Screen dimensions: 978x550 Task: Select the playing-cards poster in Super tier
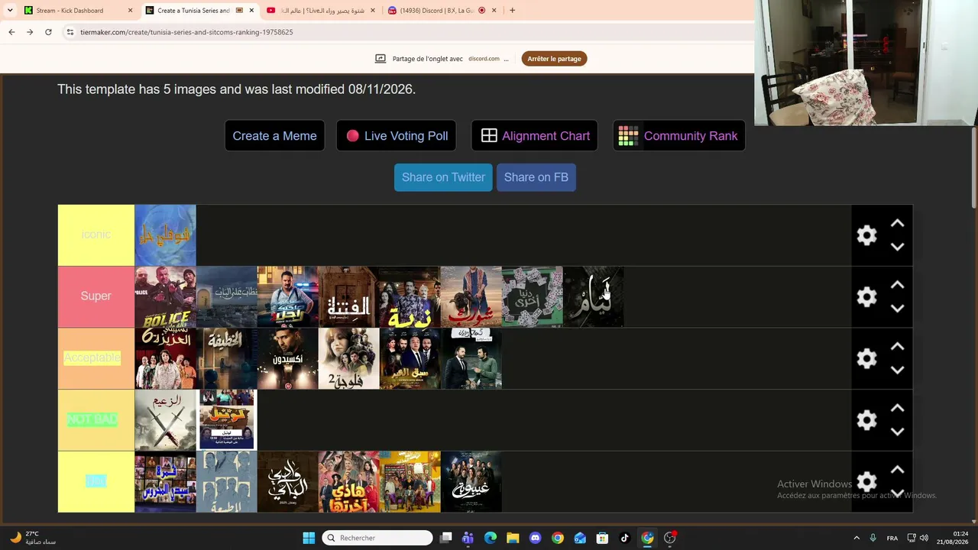click(533, 296)
